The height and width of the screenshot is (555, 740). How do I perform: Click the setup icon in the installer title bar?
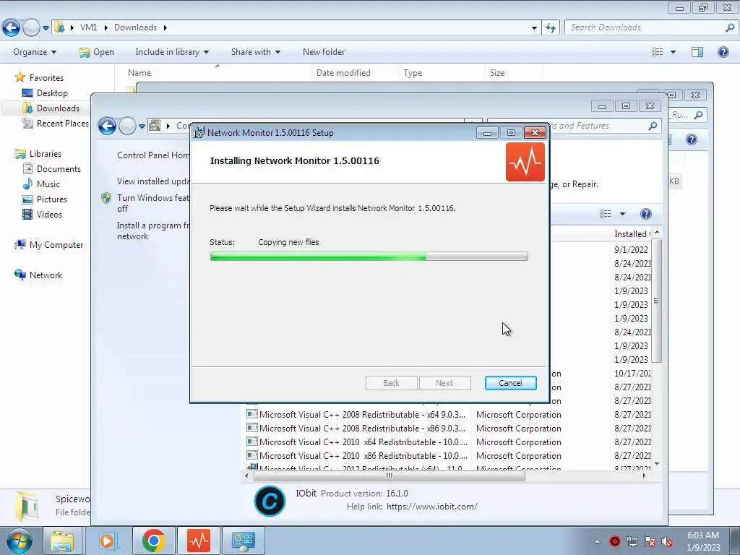pos(199,133)
